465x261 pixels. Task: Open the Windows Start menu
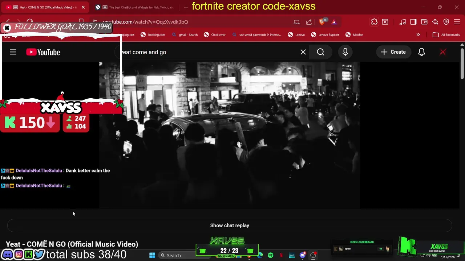(152, 256)
